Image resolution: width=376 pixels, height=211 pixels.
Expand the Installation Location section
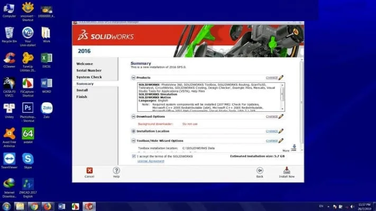(x=133, y=131)
